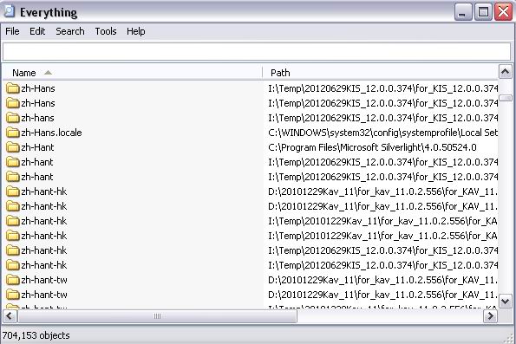Viewport: 516px width, 344px height.
Task: Open the Tools menu
Action: [106, 31]
